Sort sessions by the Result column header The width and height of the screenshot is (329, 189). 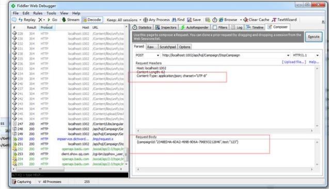[x=32, y=27]
